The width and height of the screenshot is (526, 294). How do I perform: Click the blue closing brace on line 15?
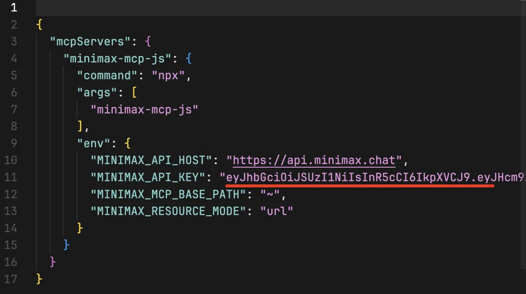[66, 245]
